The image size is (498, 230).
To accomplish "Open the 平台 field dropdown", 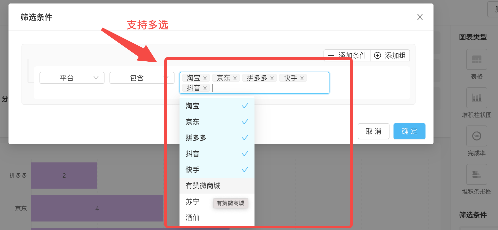I will coord(72,78).
